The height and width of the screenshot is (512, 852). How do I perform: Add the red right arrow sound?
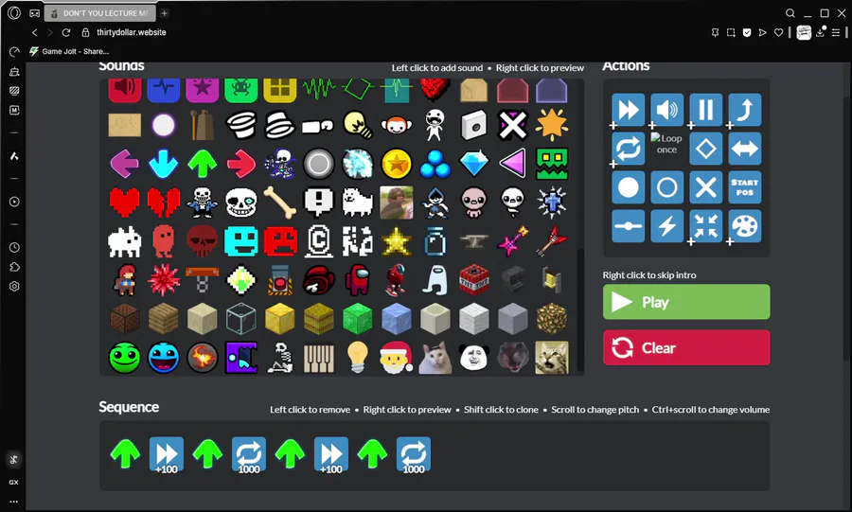click(x=240, y=164)
